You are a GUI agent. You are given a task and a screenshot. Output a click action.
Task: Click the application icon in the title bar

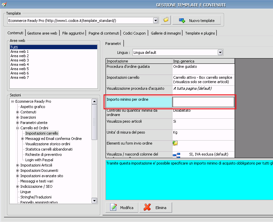tap(4, 4)
